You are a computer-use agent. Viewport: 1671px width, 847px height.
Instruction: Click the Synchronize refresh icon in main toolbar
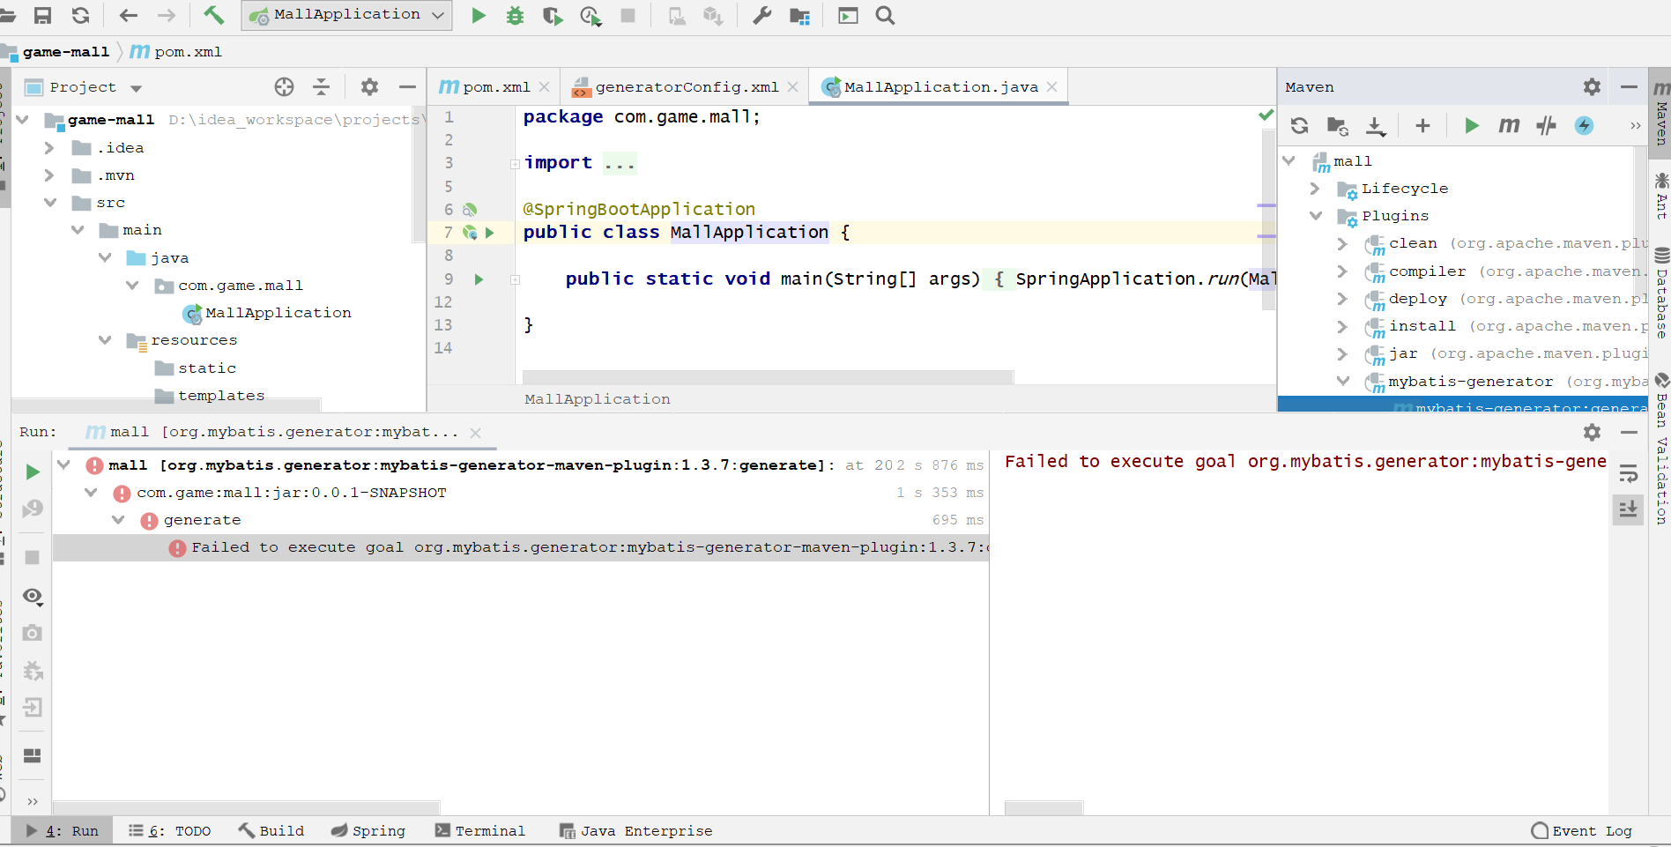(x=80, y=15)
